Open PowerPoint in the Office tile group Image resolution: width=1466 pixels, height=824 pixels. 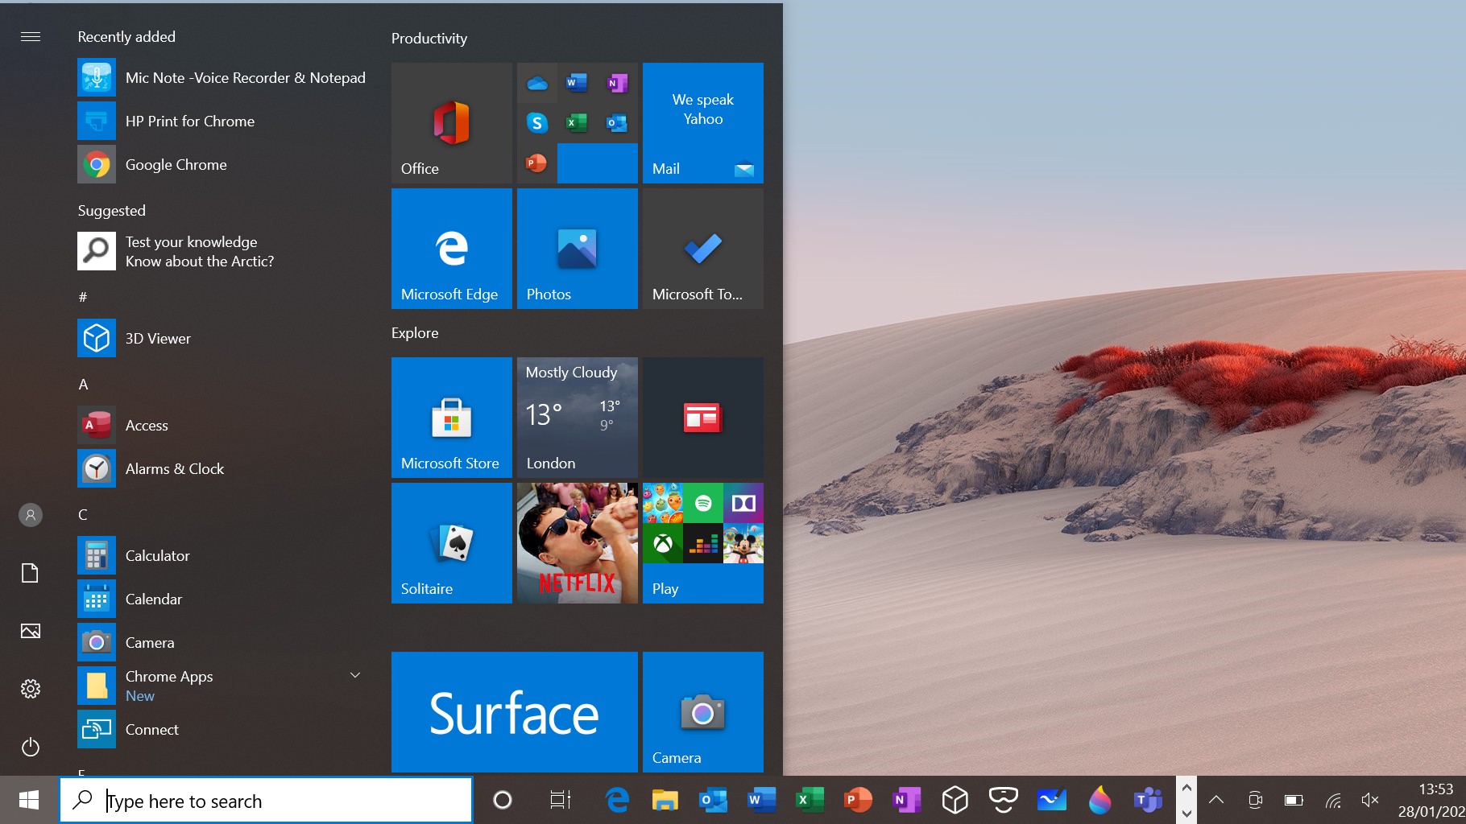537,163
